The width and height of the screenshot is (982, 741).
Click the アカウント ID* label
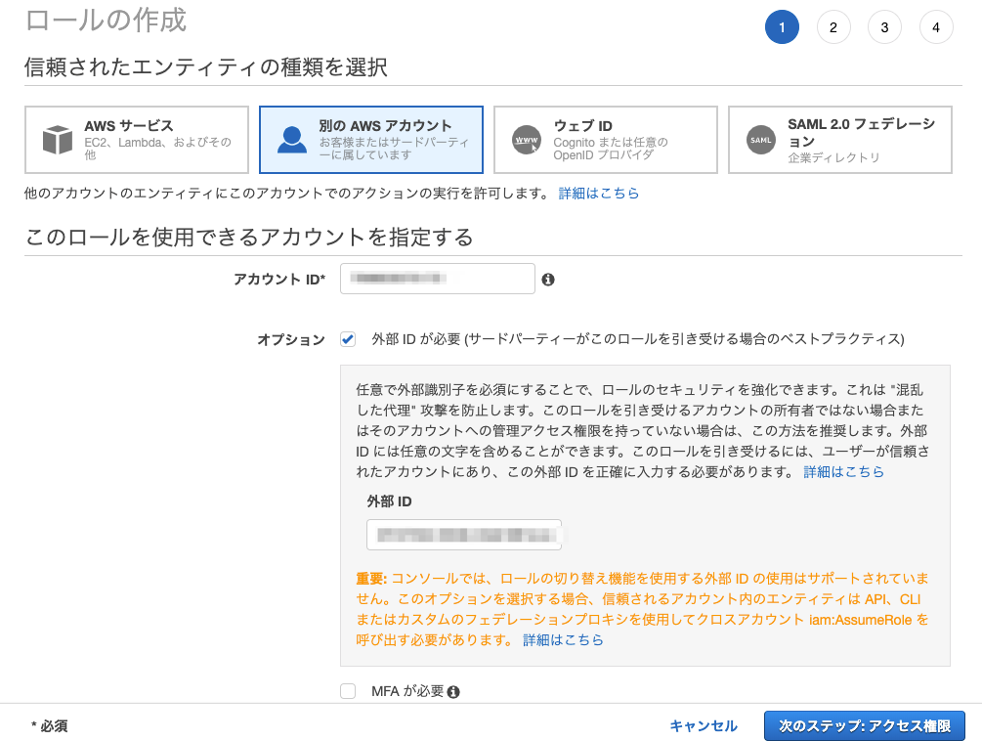279,280
